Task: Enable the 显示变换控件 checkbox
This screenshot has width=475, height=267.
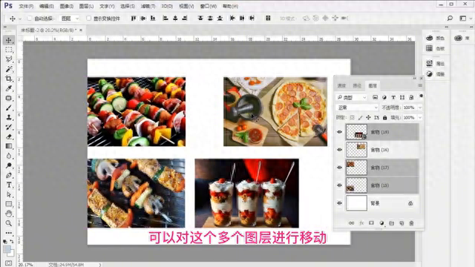Action: coord(89,19)
